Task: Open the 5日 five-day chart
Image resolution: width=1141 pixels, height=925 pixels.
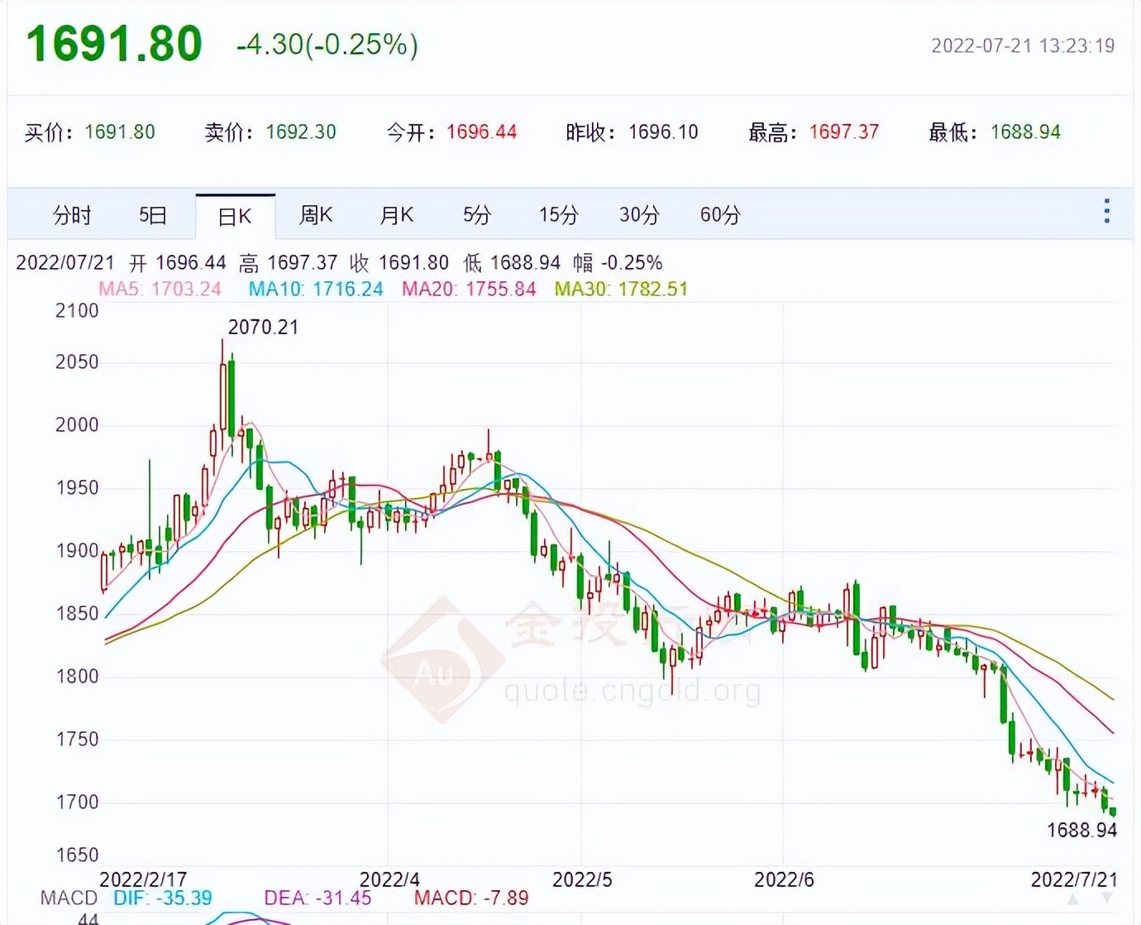Action: coord(152,214)
